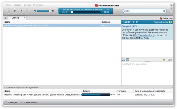Click the green Support online status indicator
The image size is (177, 109).
170,22
